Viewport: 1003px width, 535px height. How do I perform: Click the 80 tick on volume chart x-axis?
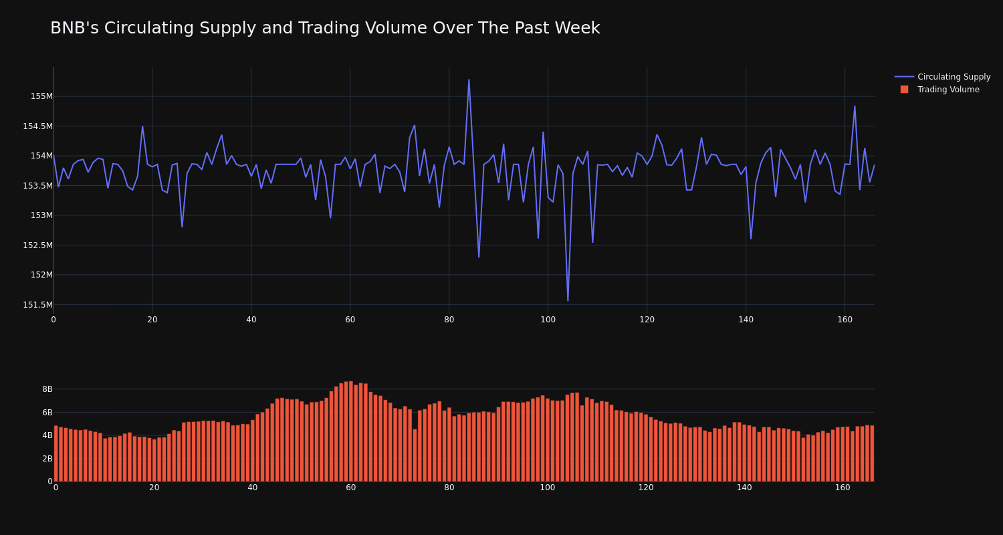pyautogui.click(x=449, y=488)
